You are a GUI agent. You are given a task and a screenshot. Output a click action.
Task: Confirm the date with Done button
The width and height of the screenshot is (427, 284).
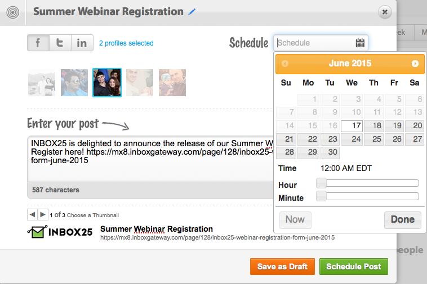(402, 219)
